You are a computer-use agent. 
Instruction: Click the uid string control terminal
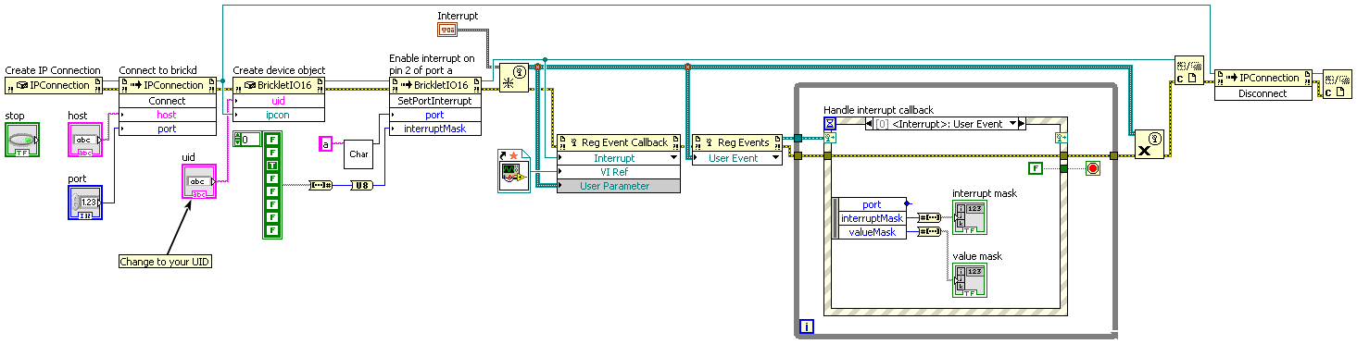click(x=199, y=181)
